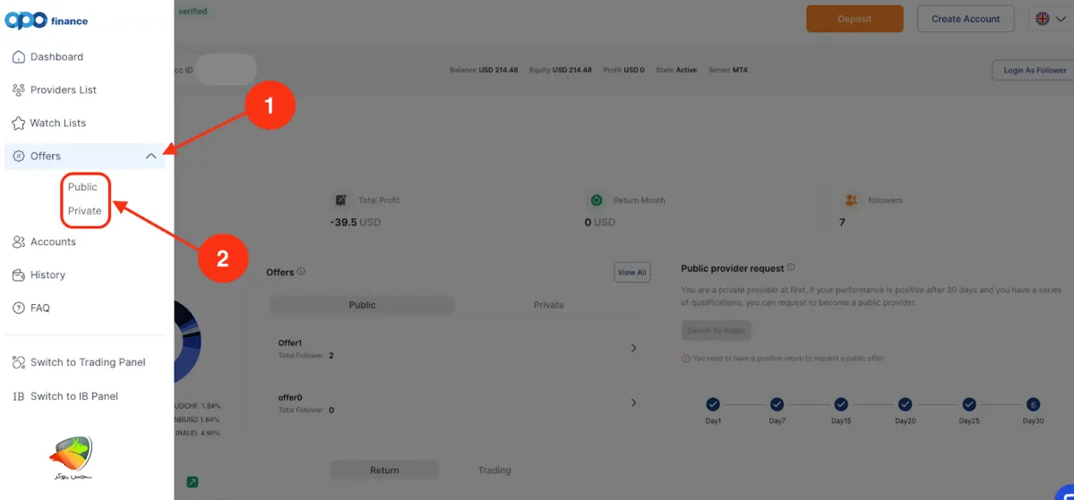Click the orange Deposit button

[855, 19]
